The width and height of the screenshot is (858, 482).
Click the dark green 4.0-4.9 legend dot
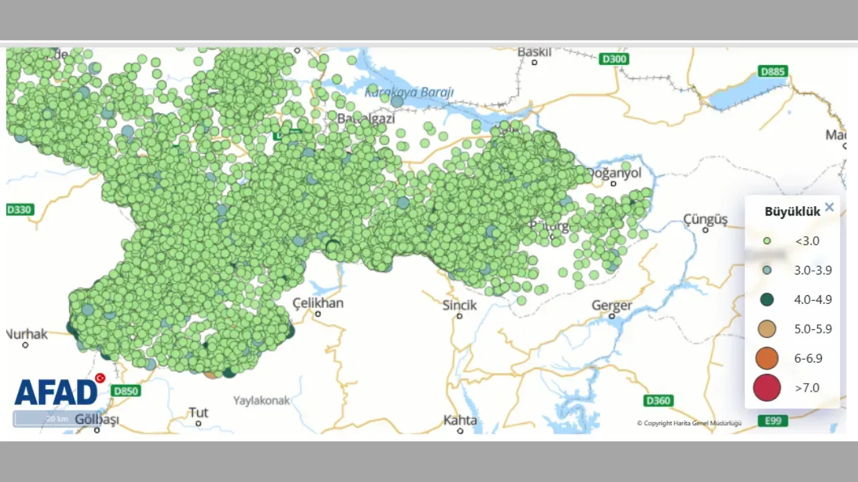767,299
